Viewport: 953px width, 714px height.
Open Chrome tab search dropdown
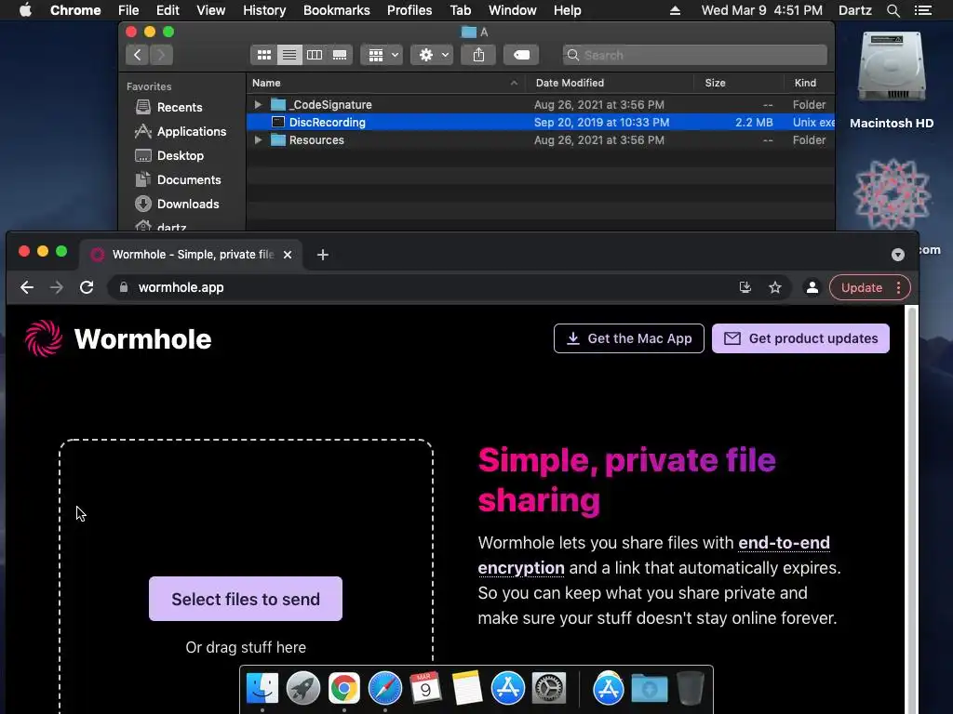(898, 255)
